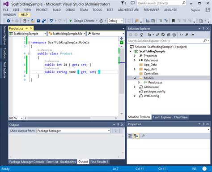Click Pending Changes Filter icon in Solution Explorer
Image resolution: width=212 pixels, height=172 pixels.
point(149,35)
